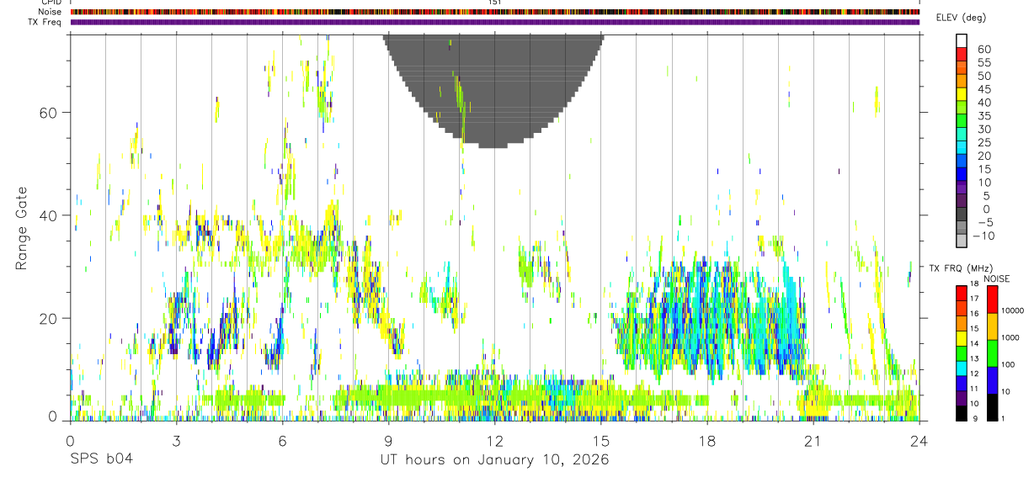Click the y-axis tick label '40'
Viewport: 1034px width, 477px height.
(x=46, y=215)
